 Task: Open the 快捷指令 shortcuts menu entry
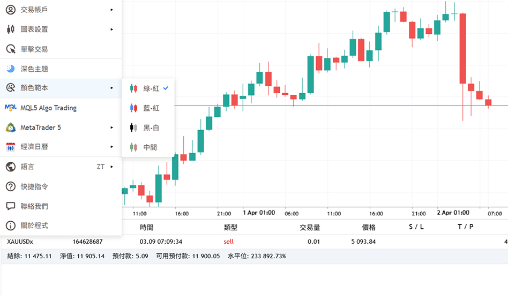34,186
